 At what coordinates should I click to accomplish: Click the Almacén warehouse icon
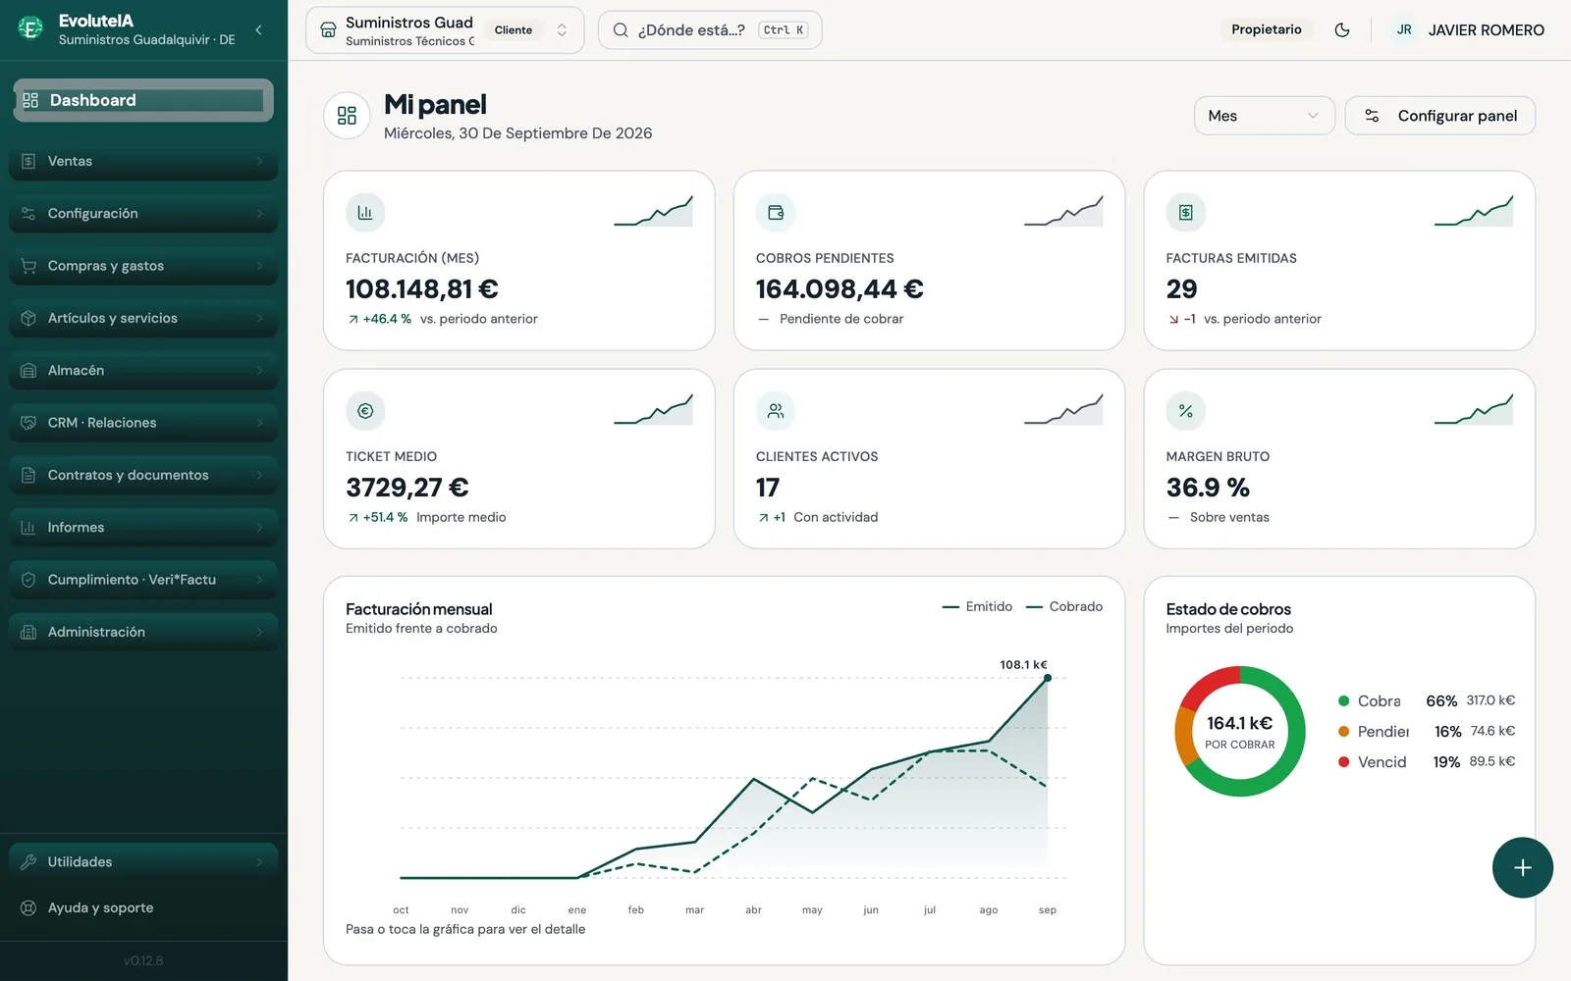point(28,371)
